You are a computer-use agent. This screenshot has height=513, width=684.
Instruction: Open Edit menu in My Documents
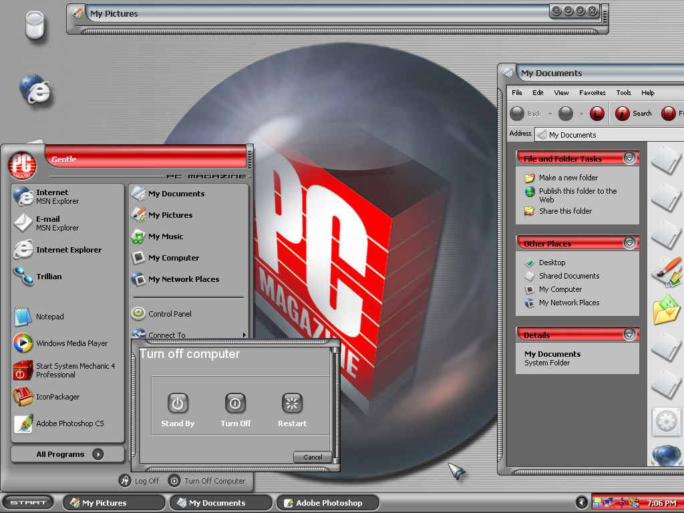point(538,92)
